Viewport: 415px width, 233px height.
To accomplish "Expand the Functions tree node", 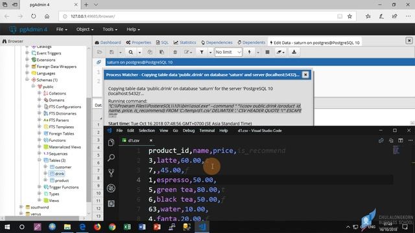I will [39, 140].
